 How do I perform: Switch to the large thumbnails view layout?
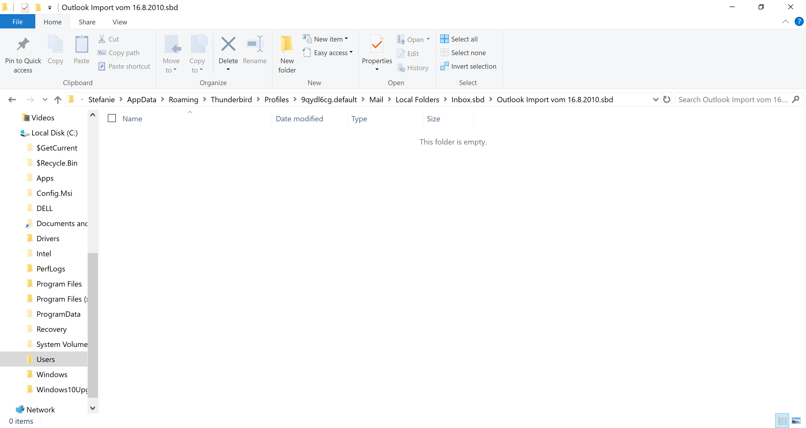coord(796,420)
